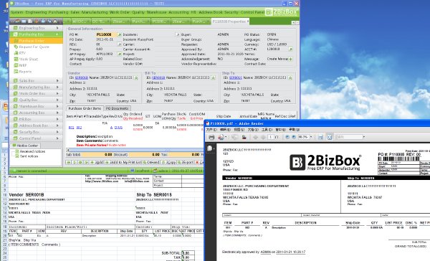Open the Control Panel menu in menu bar

(252, 12)
